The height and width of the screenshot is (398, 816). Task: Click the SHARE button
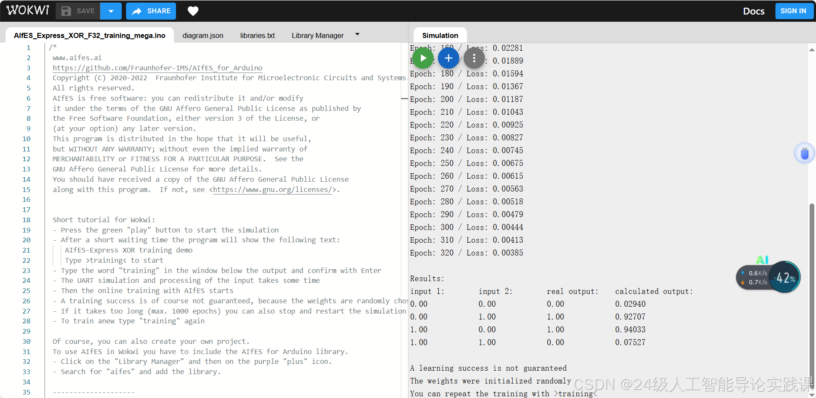pos(151,11)
